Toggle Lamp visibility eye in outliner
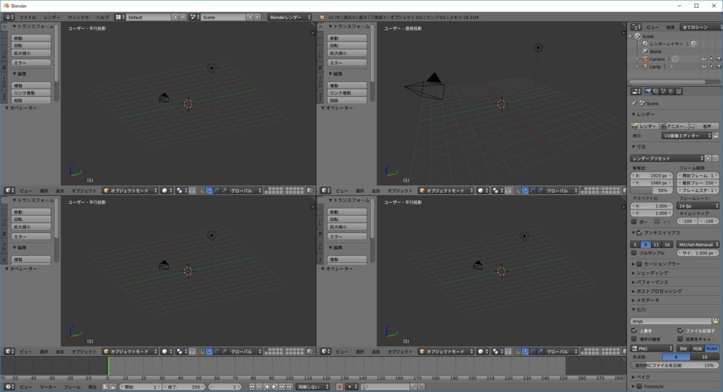 [704, 67]
